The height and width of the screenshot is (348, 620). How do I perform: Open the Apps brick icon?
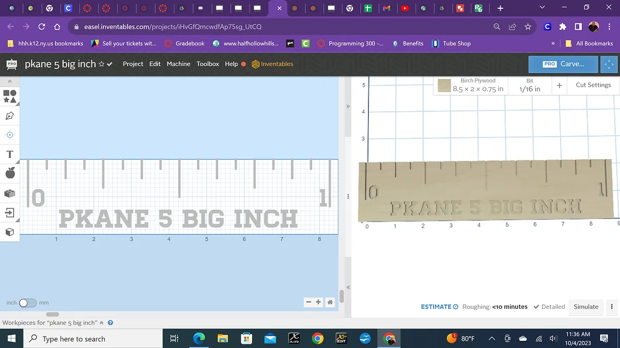[10, 193]
